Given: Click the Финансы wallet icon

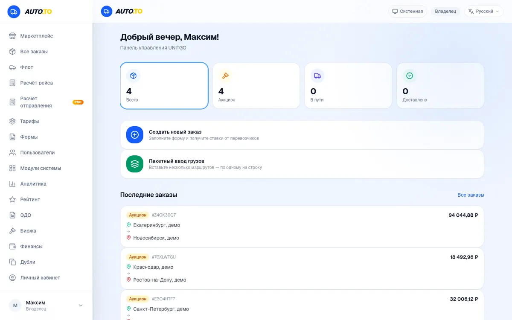Looking at the screenshot, I should (x=12, y=246).
